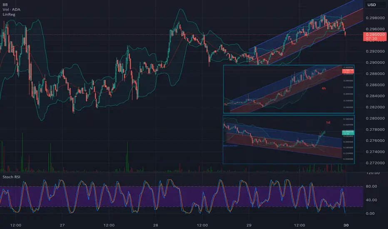The height and width of the screenshot is (229, 388).
Task: Click the date label 27 on time axis
Action: point(62,225)
